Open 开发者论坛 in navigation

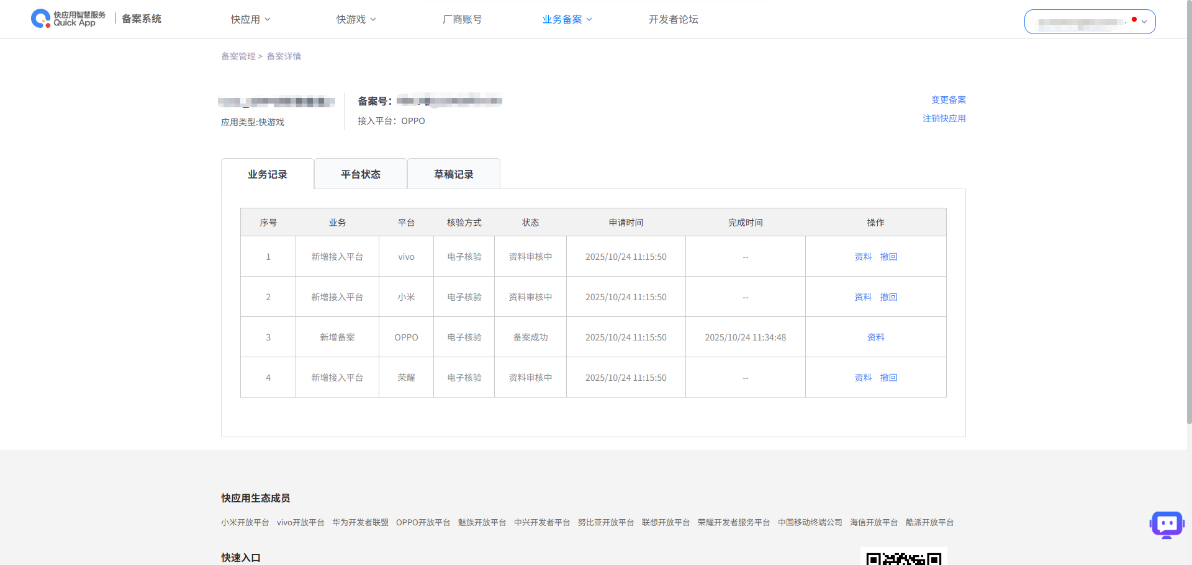pyautogui.click(x=673, y=19)
